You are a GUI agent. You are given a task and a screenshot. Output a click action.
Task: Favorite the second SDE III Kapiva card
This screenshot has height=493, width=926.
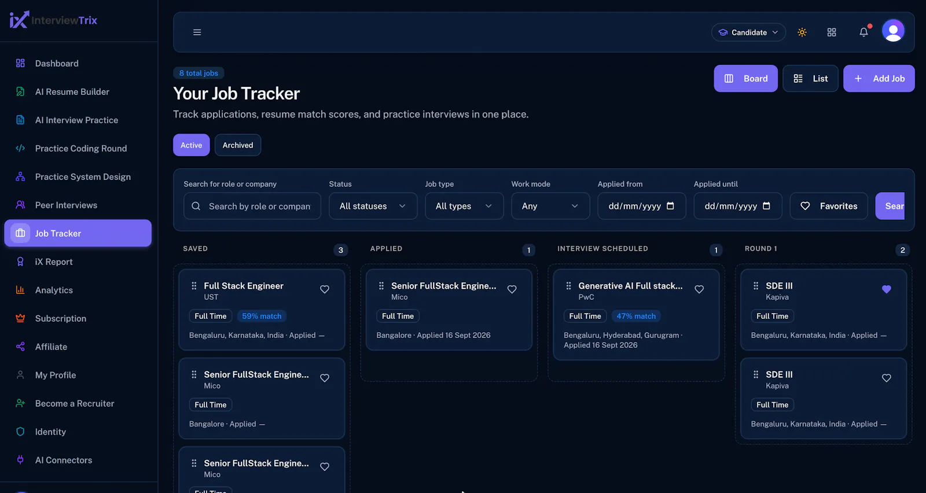pyautogui.click(x=887, y=378)
